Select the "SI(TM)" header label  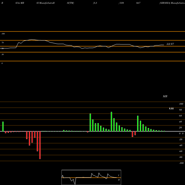coord(70,3)
